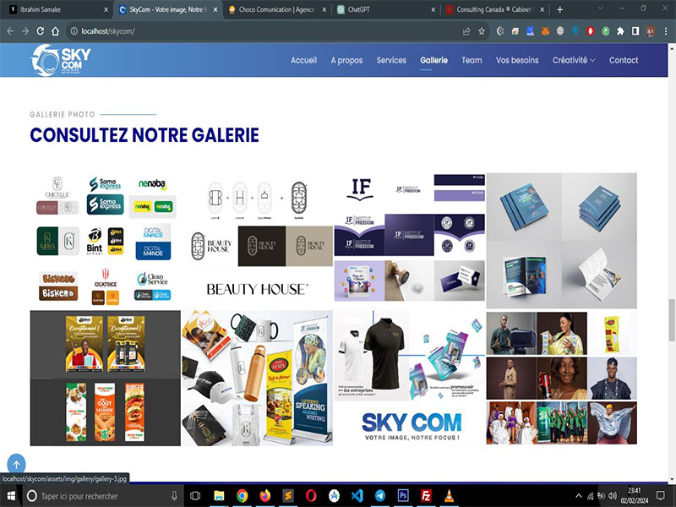Open FileZilla from the taskbar
This screenshot has height=507, width=676.
(426, 496)
